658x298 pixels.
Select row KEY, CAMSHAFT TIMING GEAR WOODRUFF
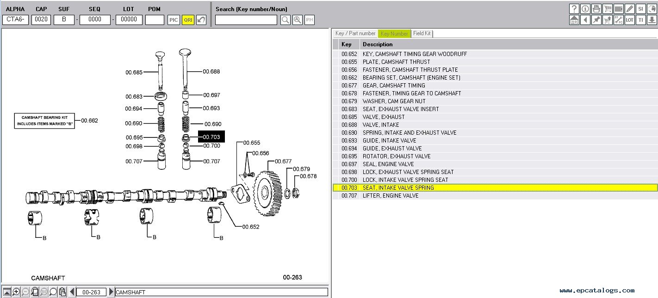tap(495, 54)
